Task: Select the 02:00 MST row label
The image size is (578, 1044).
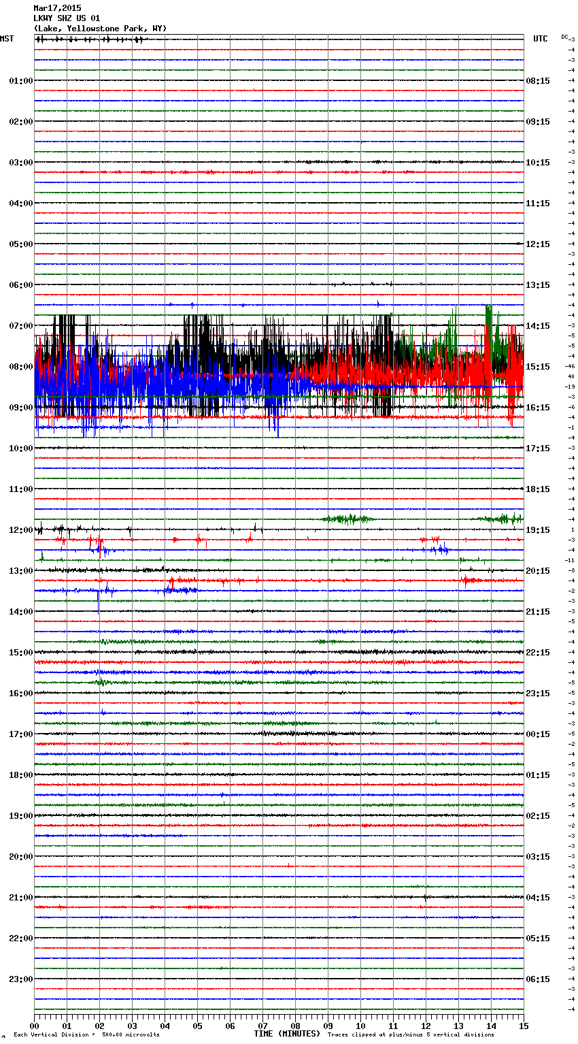Action: 20,122
